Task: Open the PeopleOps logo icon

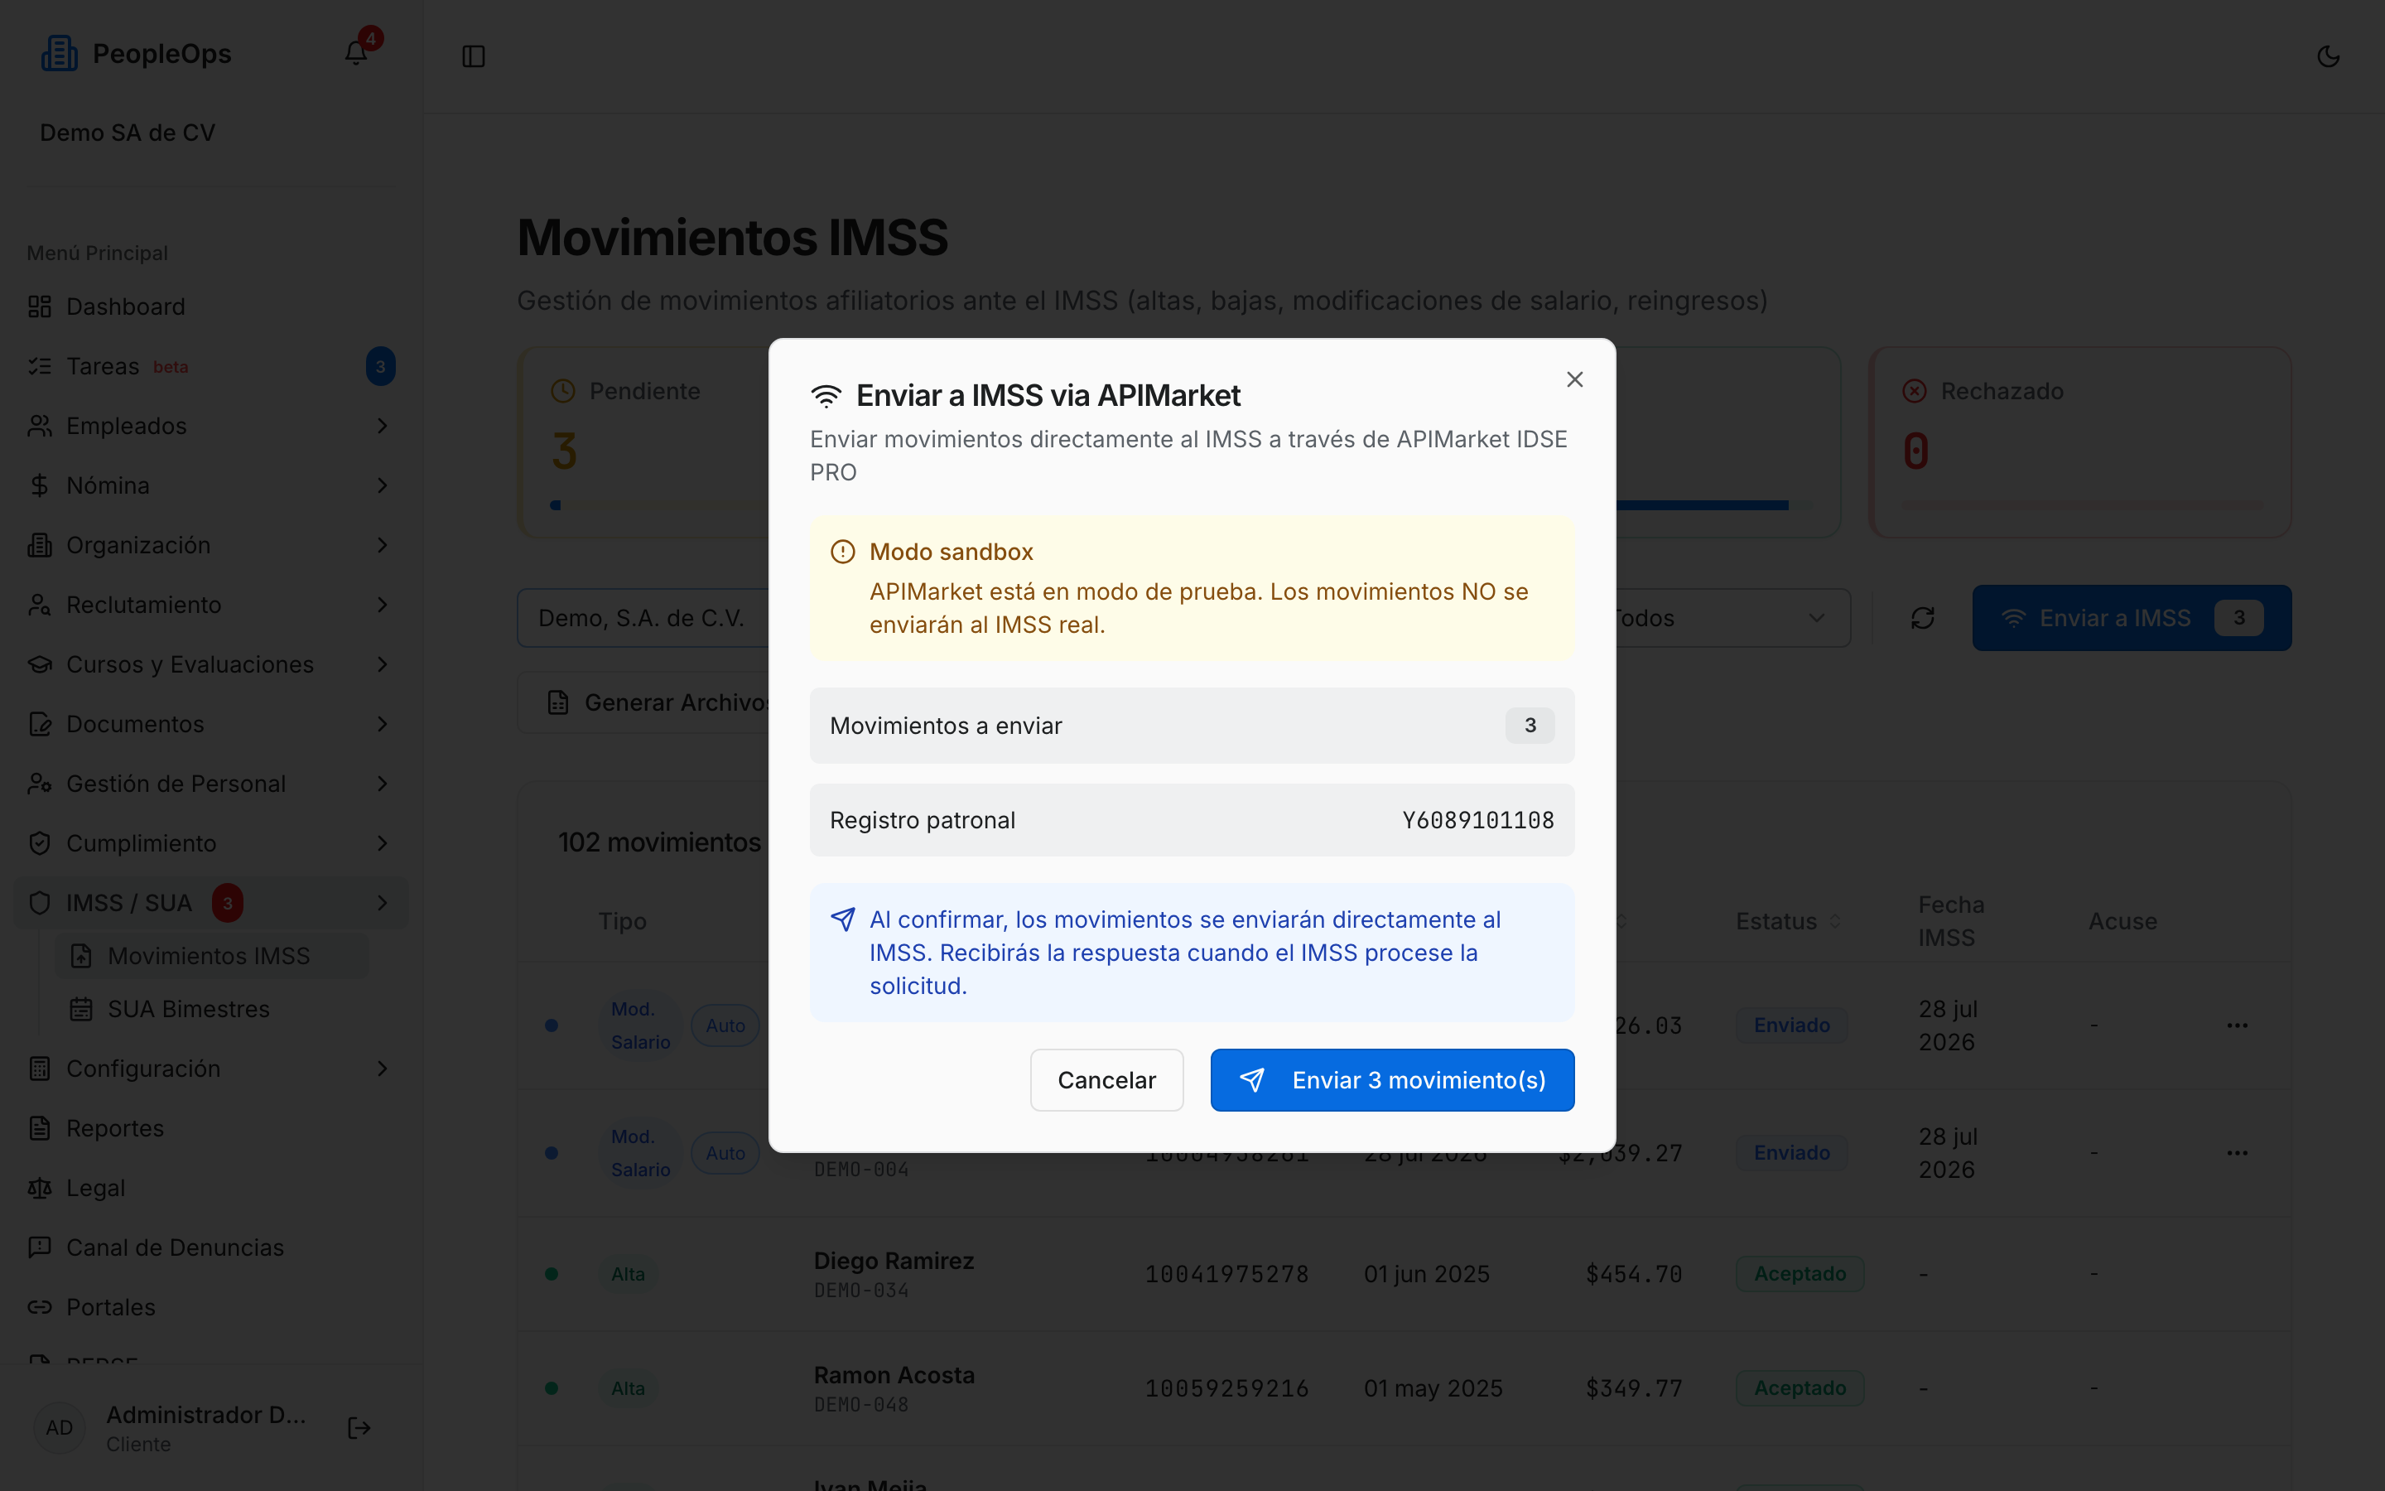Action: [59, 53]
